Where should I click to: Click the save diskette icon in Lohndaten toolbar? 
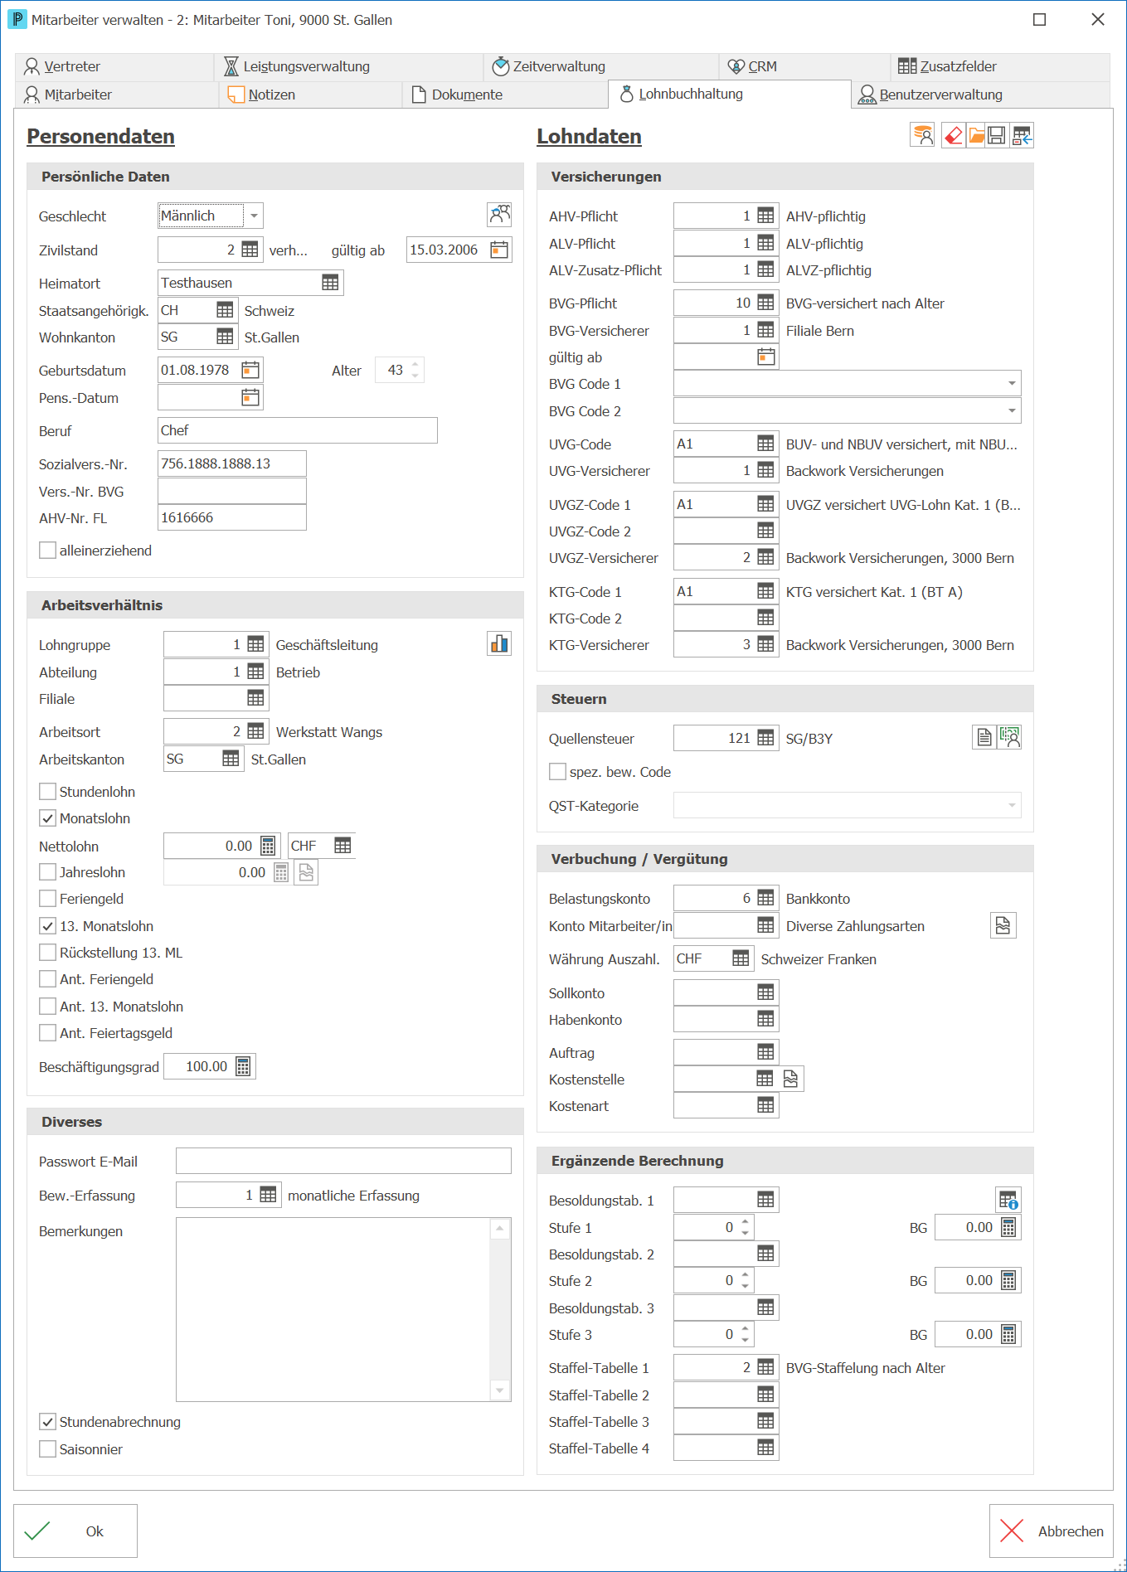pyautogui.click(x=996, y=135)
